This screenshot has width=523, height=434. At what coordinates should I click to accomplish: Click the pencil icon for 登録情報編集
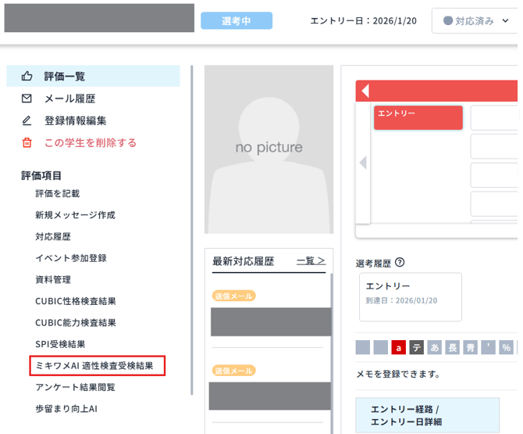(x=27, y=120)
